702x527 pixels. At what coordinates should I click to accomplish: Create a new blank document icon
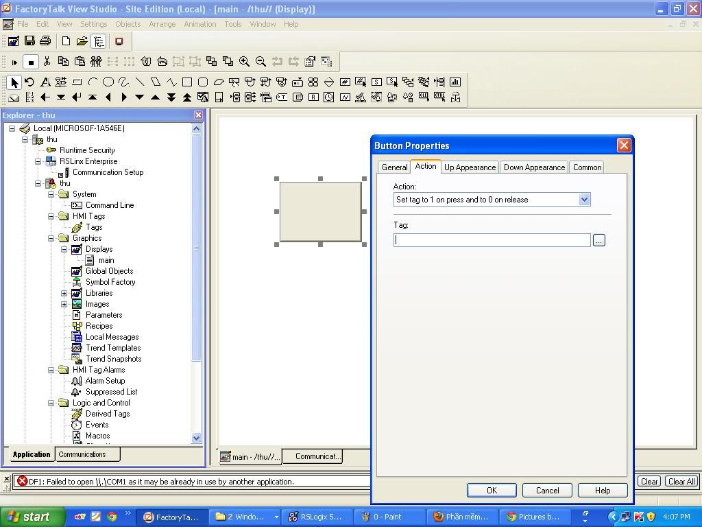66,41
